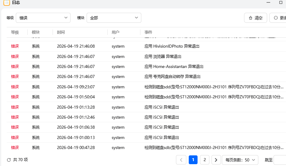
Task: Click the previous page left arrow
Action: click(x=181, y=160)
